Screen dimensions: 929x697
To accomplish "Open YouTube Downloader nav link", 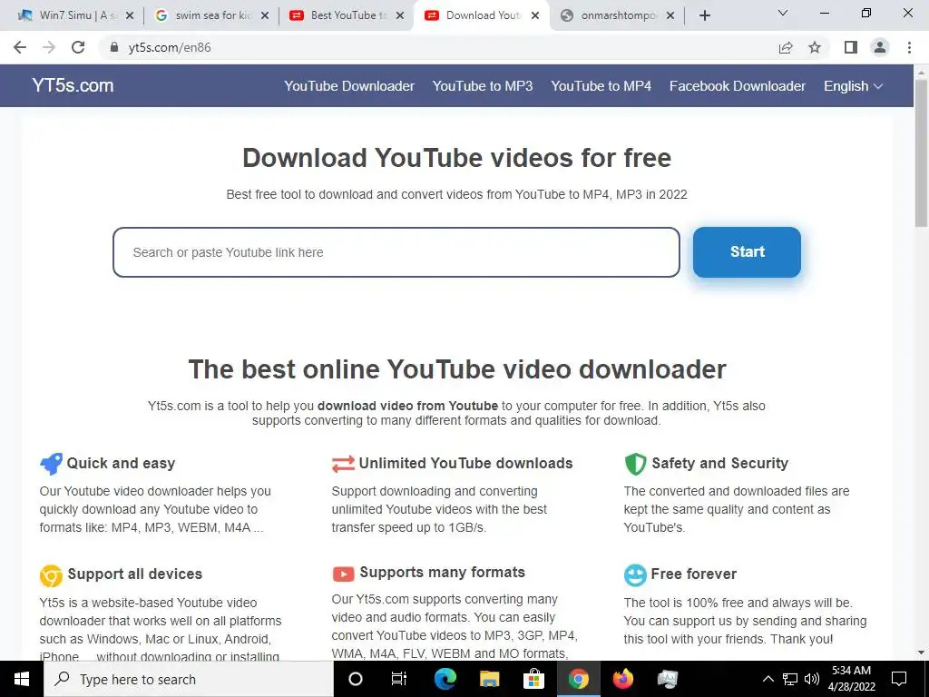I will (x=349, y=86).
